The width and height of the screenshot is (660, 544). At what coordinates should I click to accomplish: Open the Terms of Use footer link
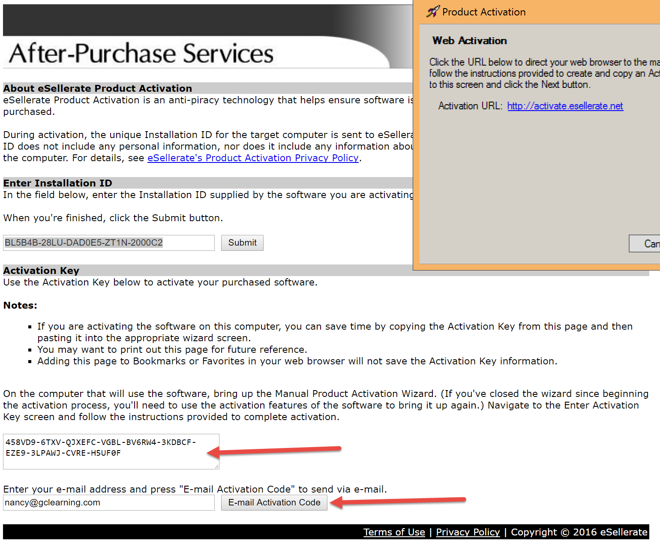394,532
